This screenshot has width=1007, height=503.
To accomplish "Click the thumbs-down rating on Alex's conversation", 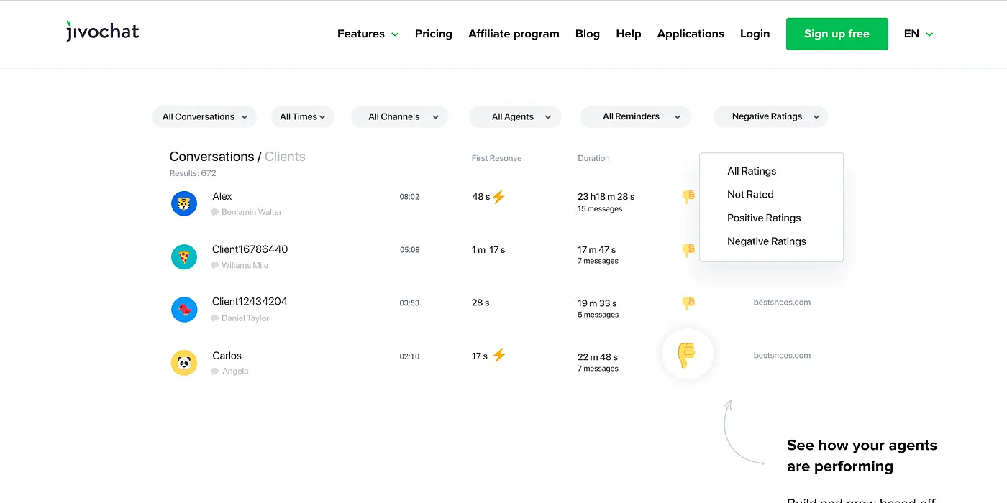I will point(688,195).
